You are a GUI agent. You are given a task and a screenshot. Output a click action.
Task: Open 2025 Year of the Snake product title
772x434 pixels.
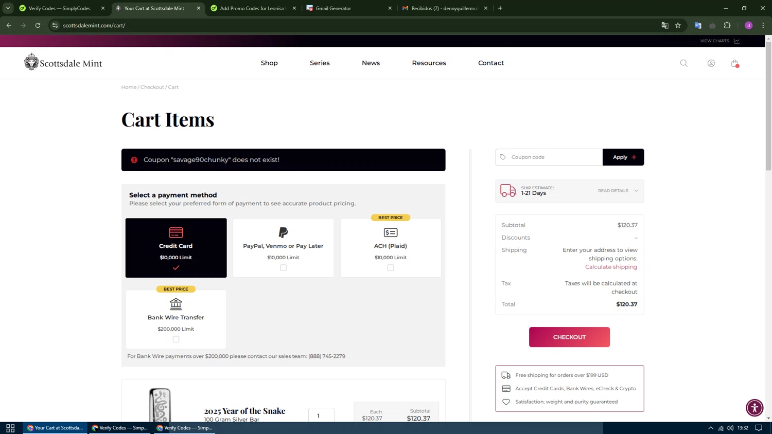pos(244,411)
